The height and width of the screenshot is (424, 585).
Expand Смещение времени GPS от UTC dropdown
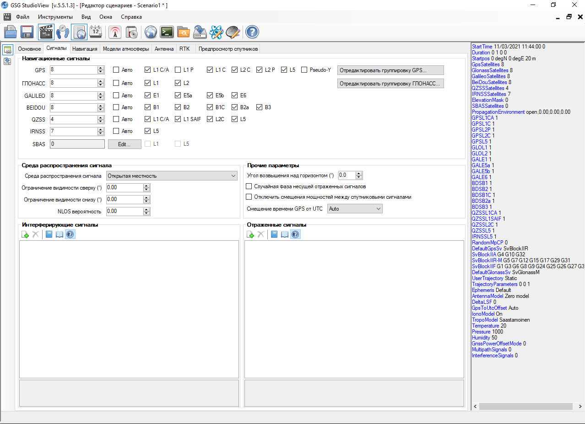pos(355,209)
